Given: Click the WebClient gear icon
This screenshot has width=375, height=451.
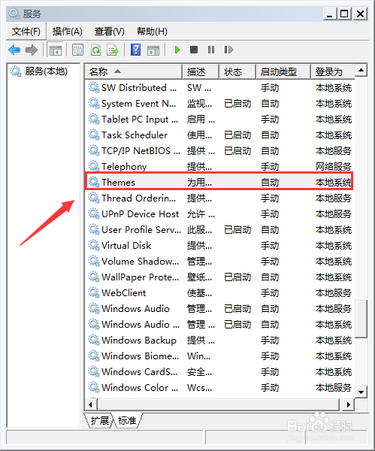Looking at the screenshot, I should [x=94, y=292].
